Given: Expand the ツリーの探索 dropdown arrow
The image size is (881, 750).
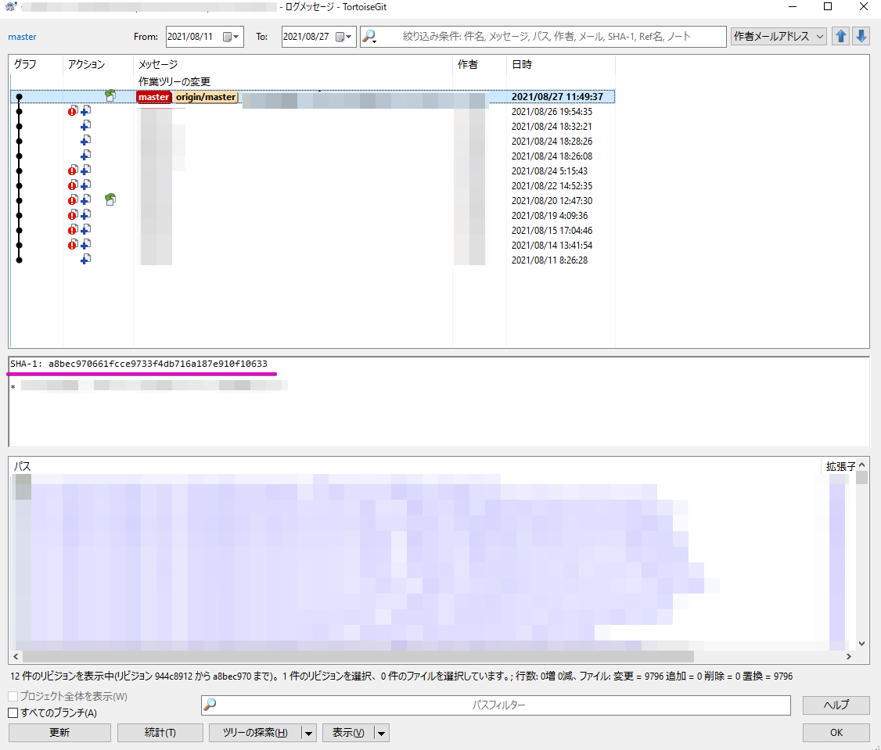Looking at the screenshot, I should click(308, 733).
